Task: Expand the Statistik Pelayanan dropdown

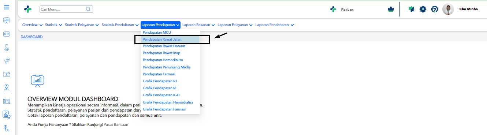Action: pos(82,25)
